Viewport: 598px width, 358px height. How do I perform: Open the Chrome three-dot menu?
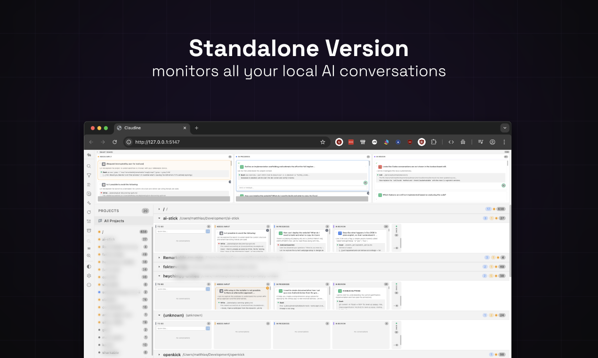coord(504,142)
